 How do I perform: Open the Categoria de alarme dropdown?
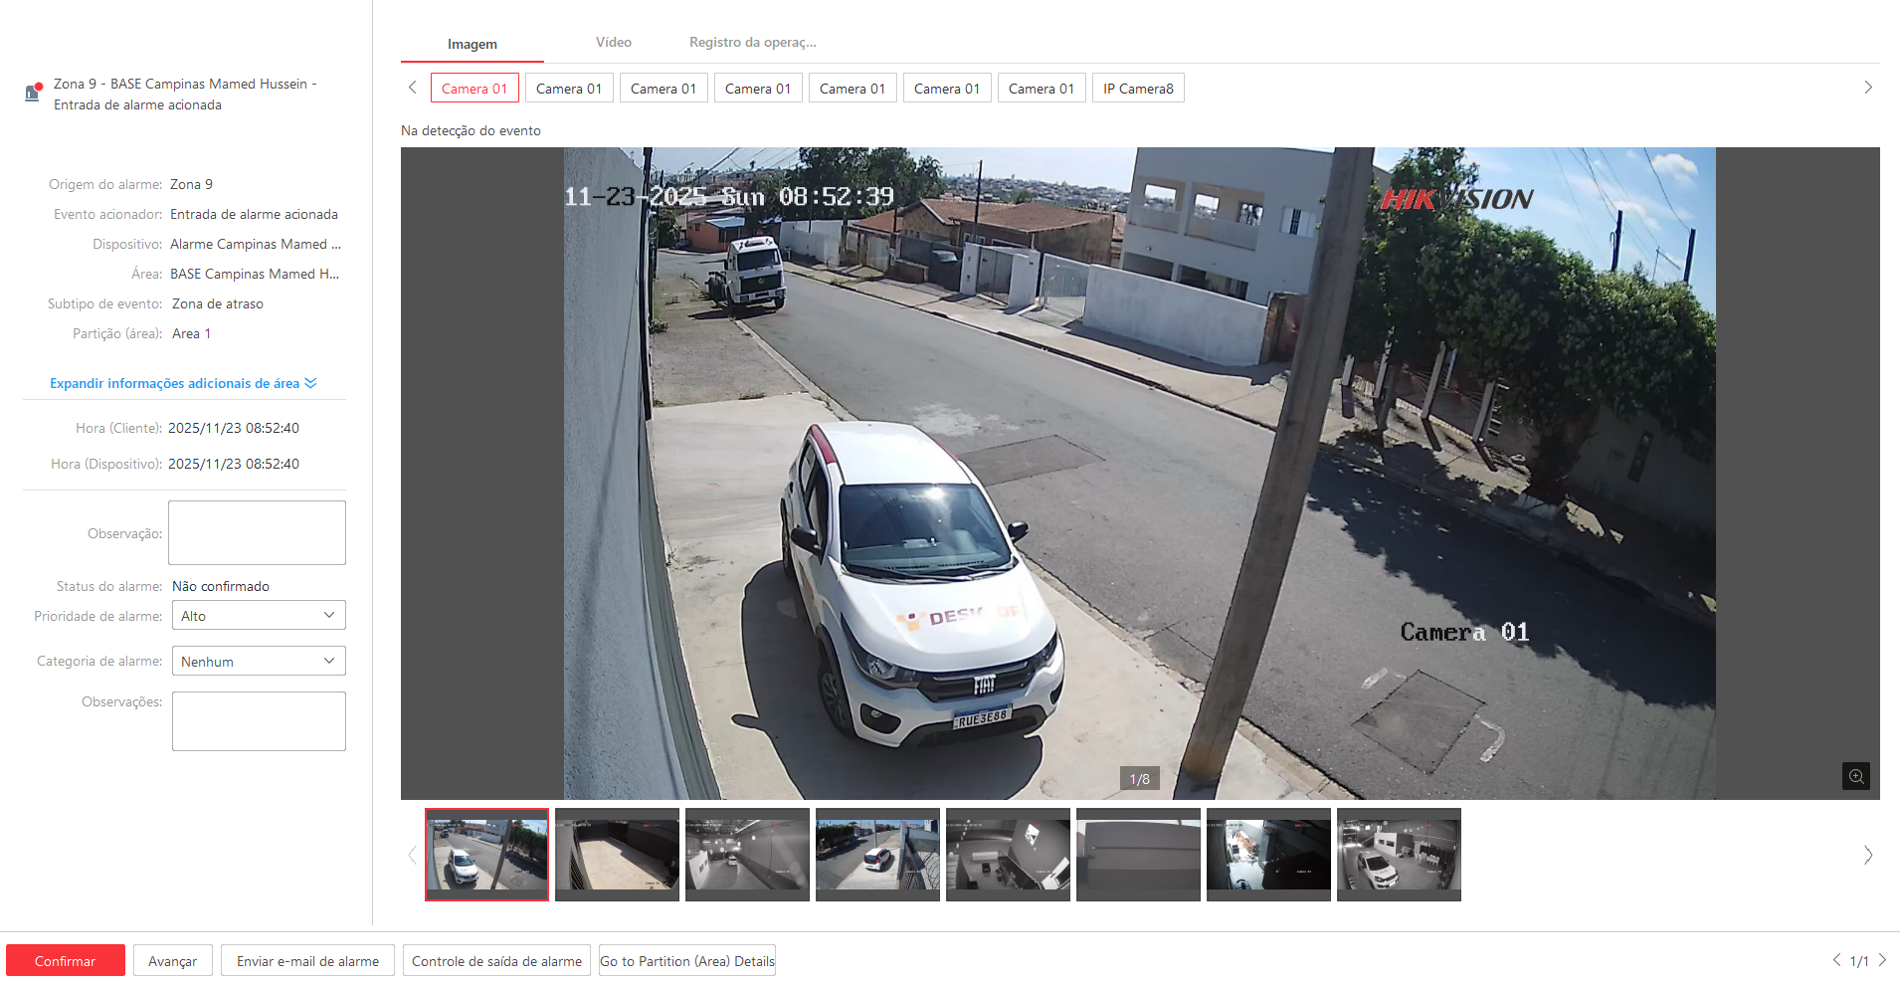tap(259, 662)
